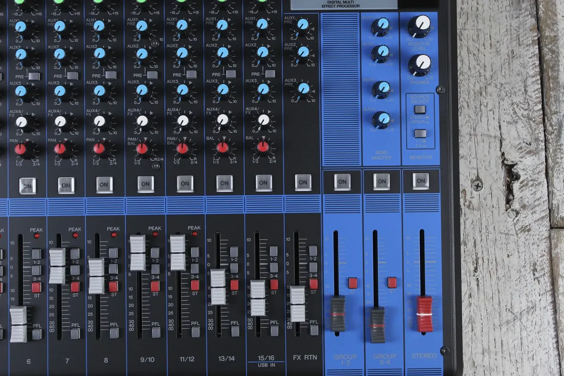Click the GROUP 1-2 fader cap
The image size is (564, 376).
[338, 314]
